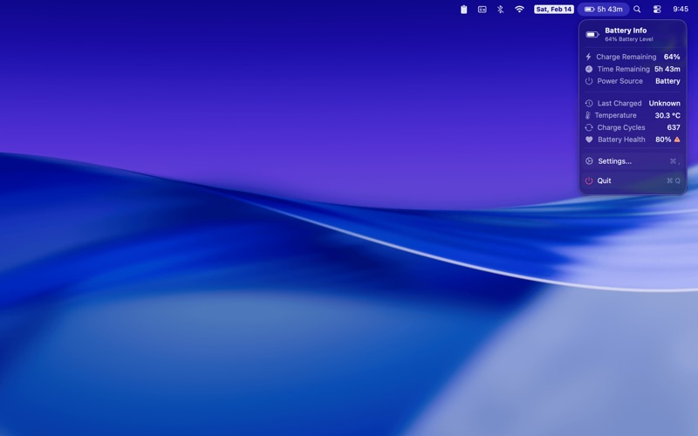Screen dimensions: 698x436
Task: Click the 9:45 clock in menu bar
Action: (x=681, y=9)
